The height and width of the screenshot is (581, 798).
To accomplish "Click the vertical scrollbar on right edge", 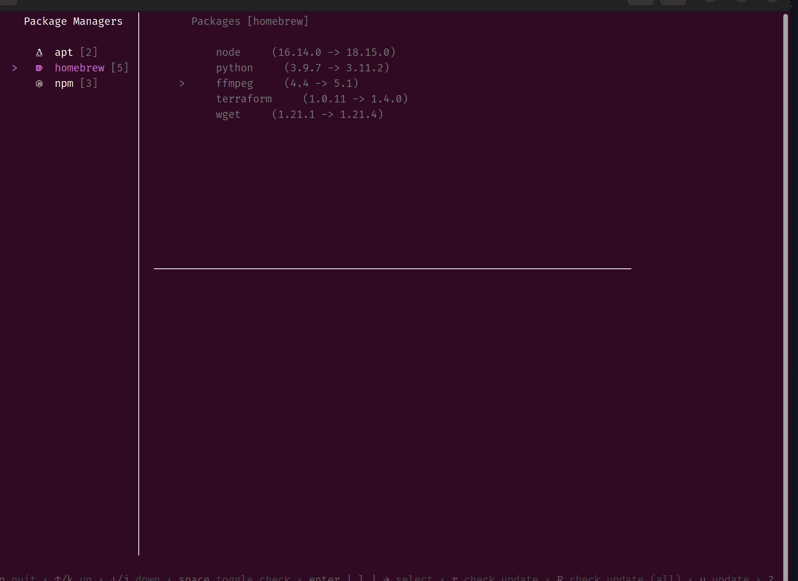I will point(785,295).
